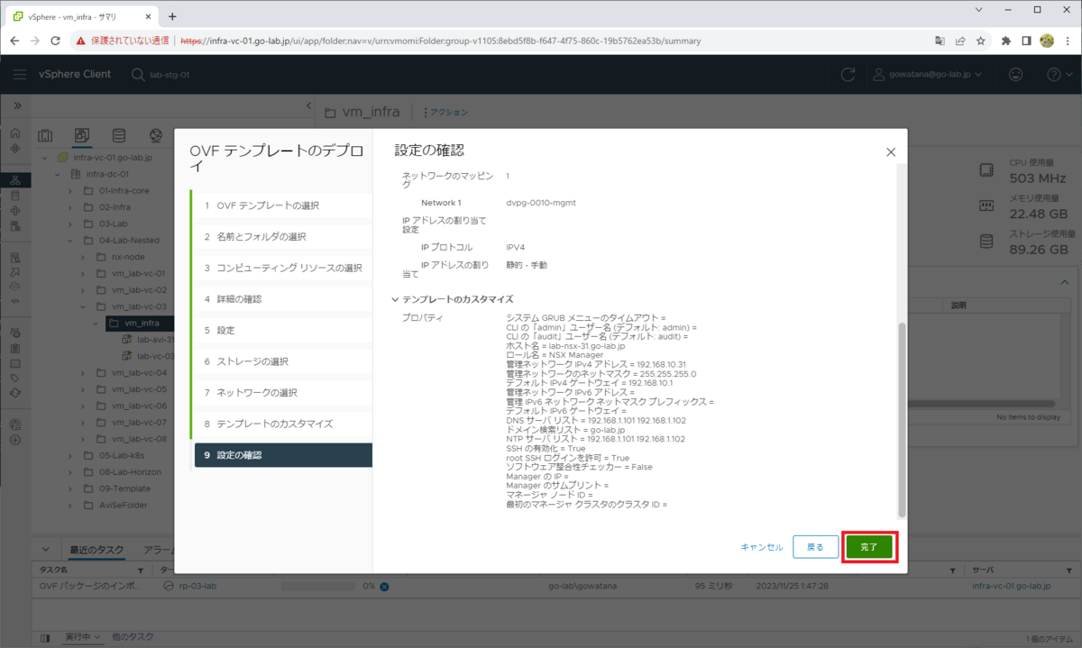This screenshot has height=648, width=1082.
Task: Switch to Storage inventory view
Action: pyautogui.click(x=118, y=136)
